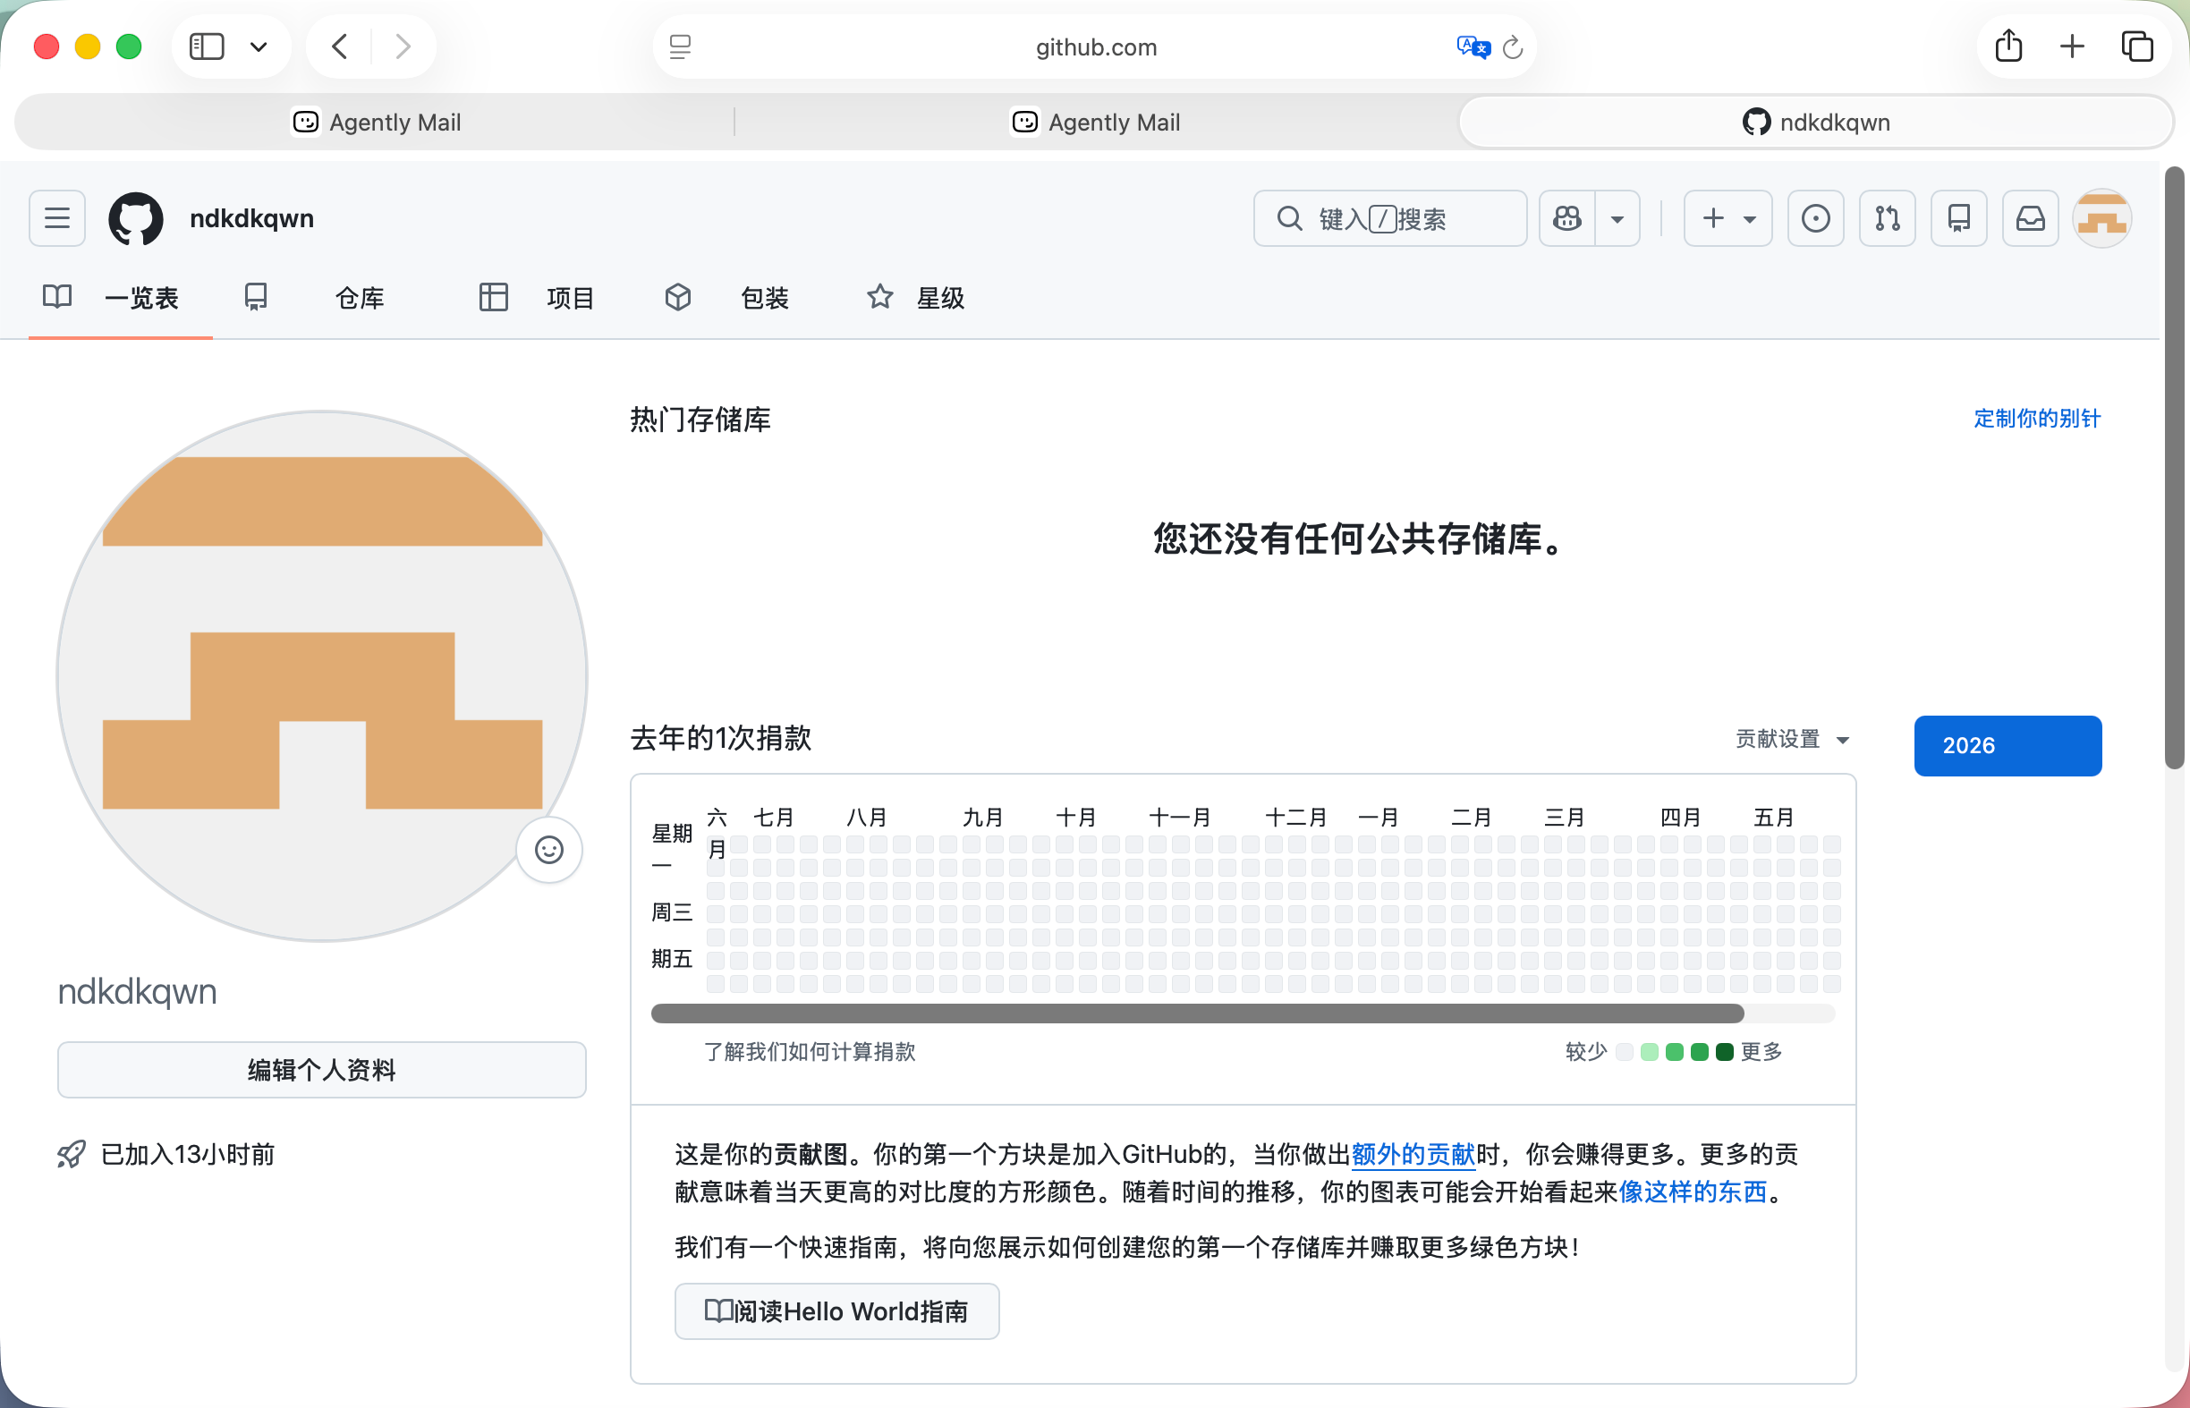This screenshot has height=1408, width=2190.
Task: Reload the page with refresh icon
Action: [1514, 47]
